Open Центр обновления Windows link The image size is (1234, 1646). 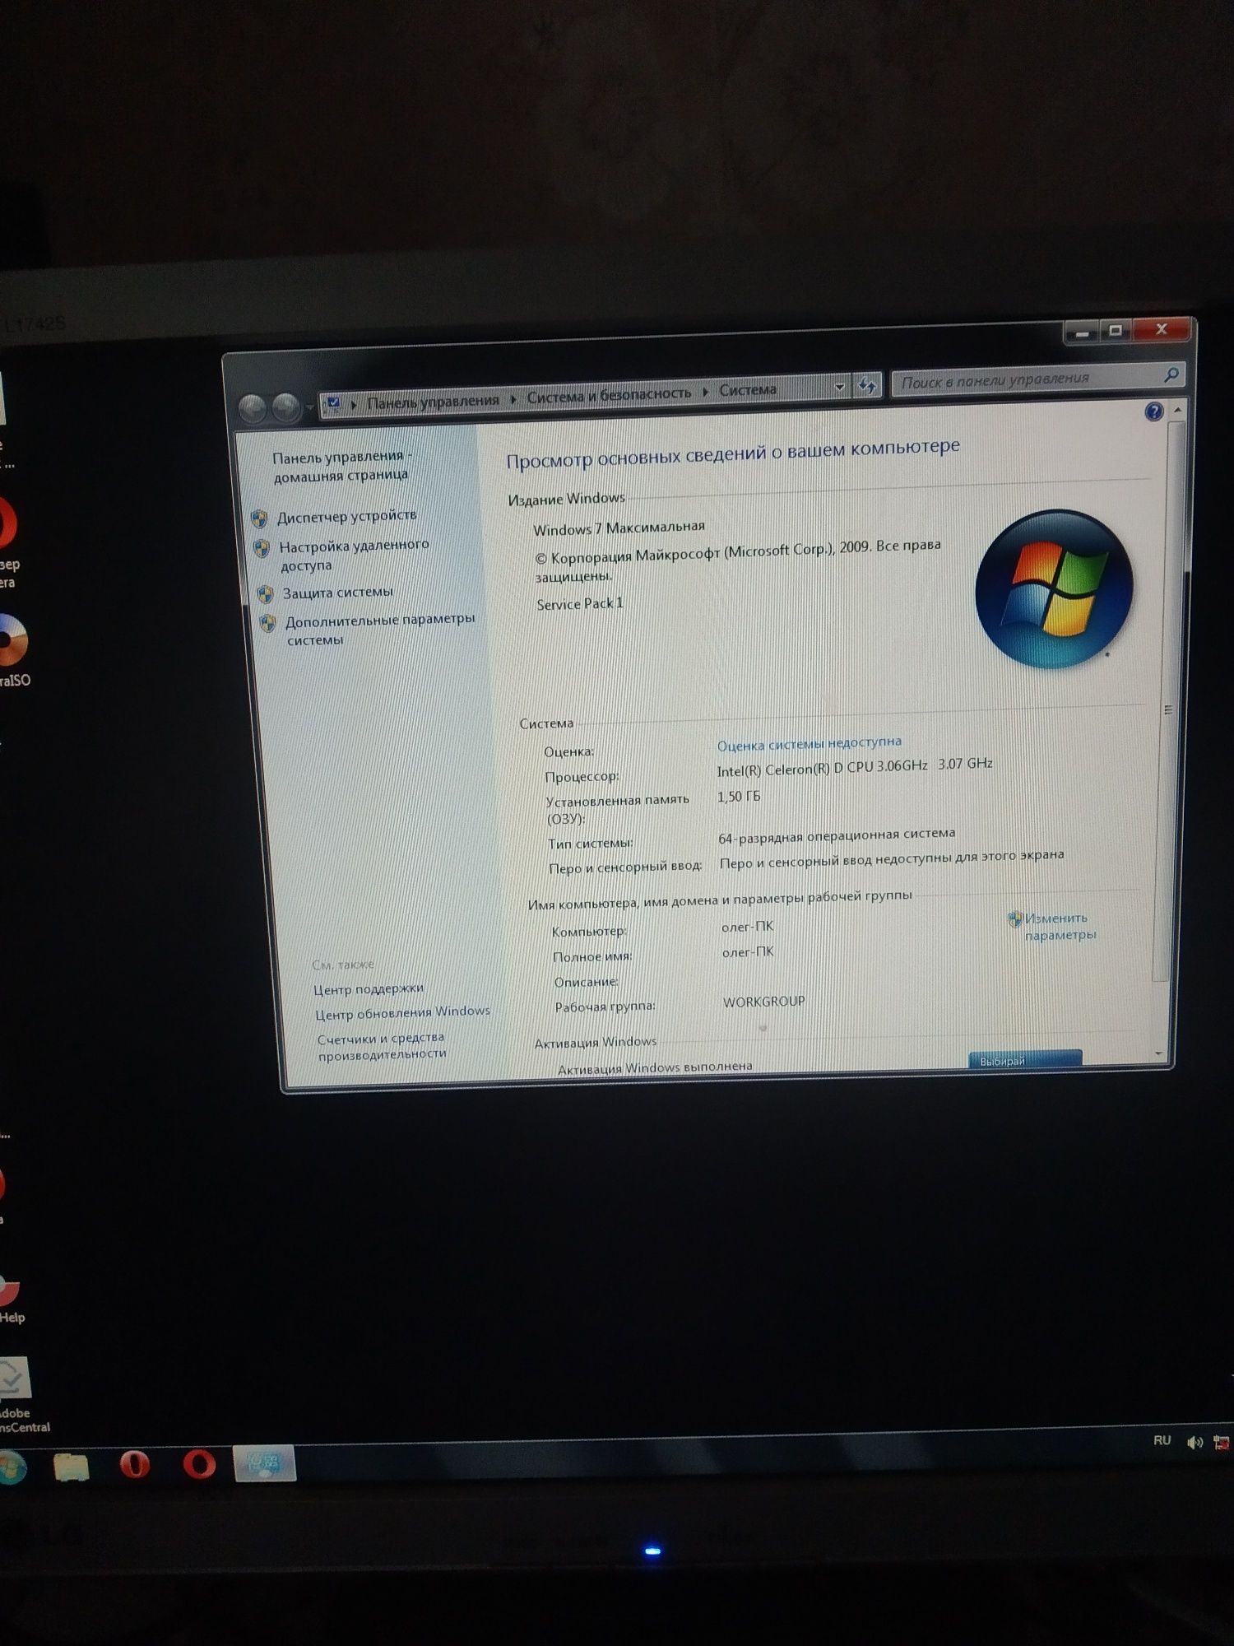click(402, 1012)
